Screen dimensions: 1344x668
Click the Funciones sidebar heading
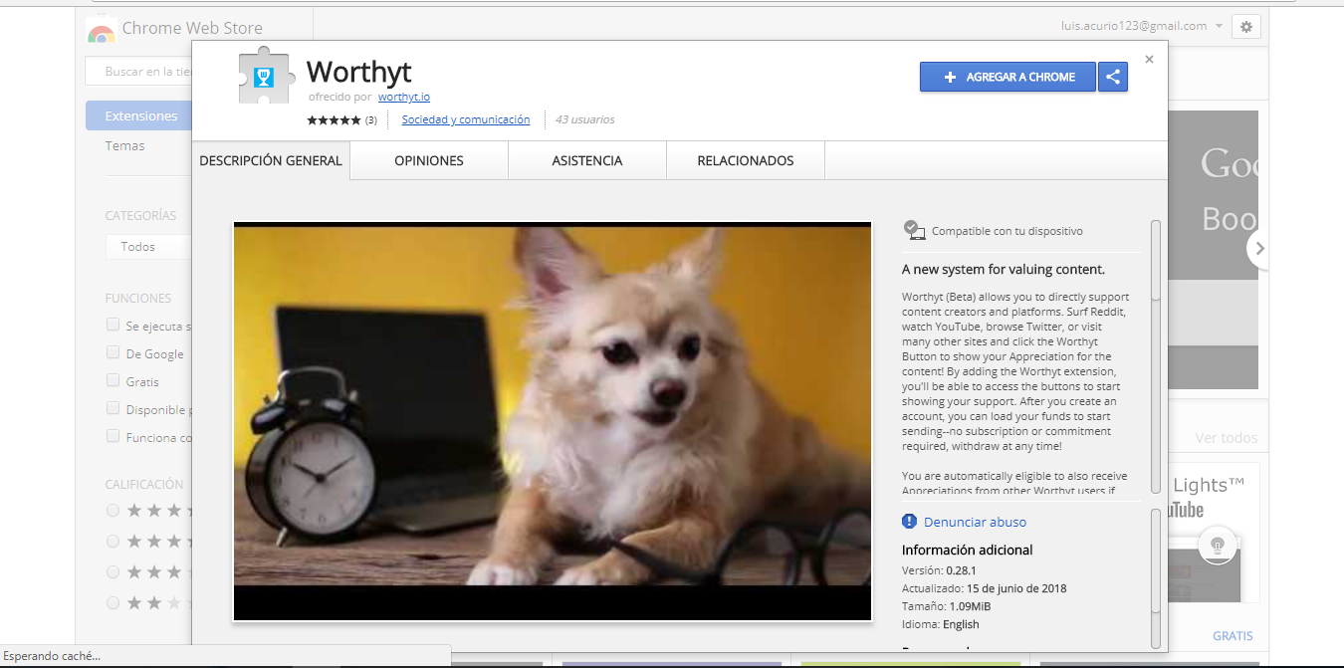pos(138,298)
